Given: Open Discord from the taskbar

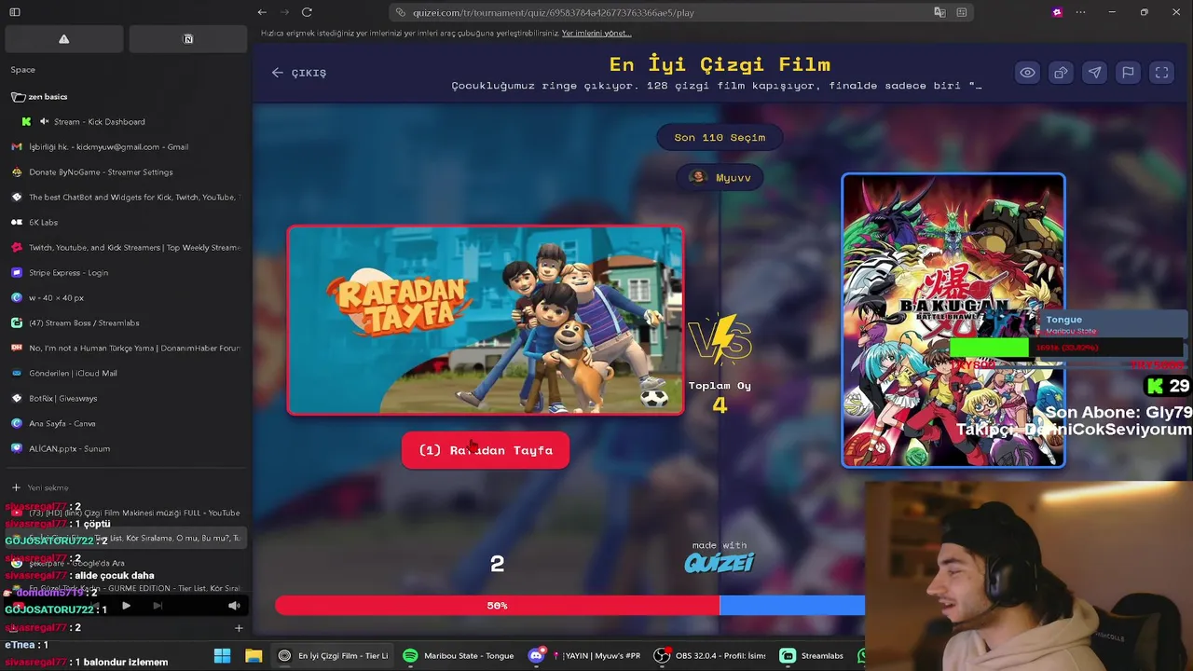Looking at the screenshot, I should pyautogui.click(x=585, y=655).
